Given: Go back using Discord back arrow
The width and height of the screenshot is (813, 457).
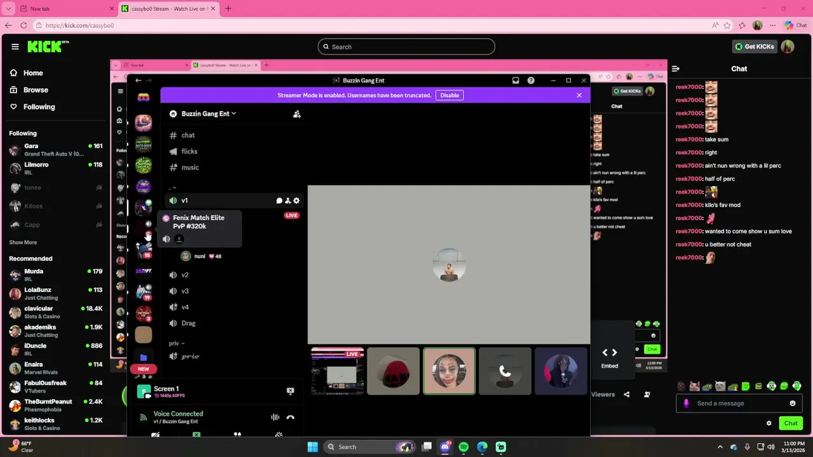Looking at the screenshot, I should coord(138,81).
